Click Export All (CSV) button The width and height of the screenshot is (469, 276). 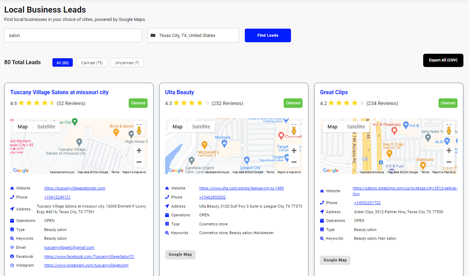443,60
